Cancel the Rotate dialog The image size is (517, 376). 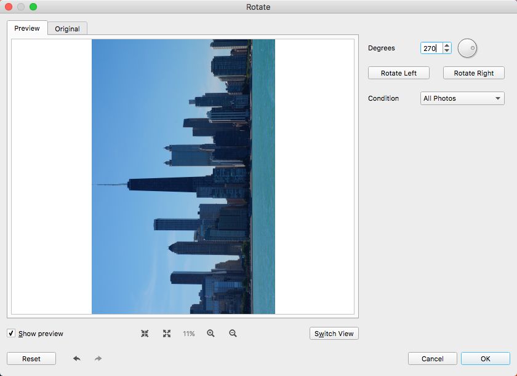pos(433,359)
